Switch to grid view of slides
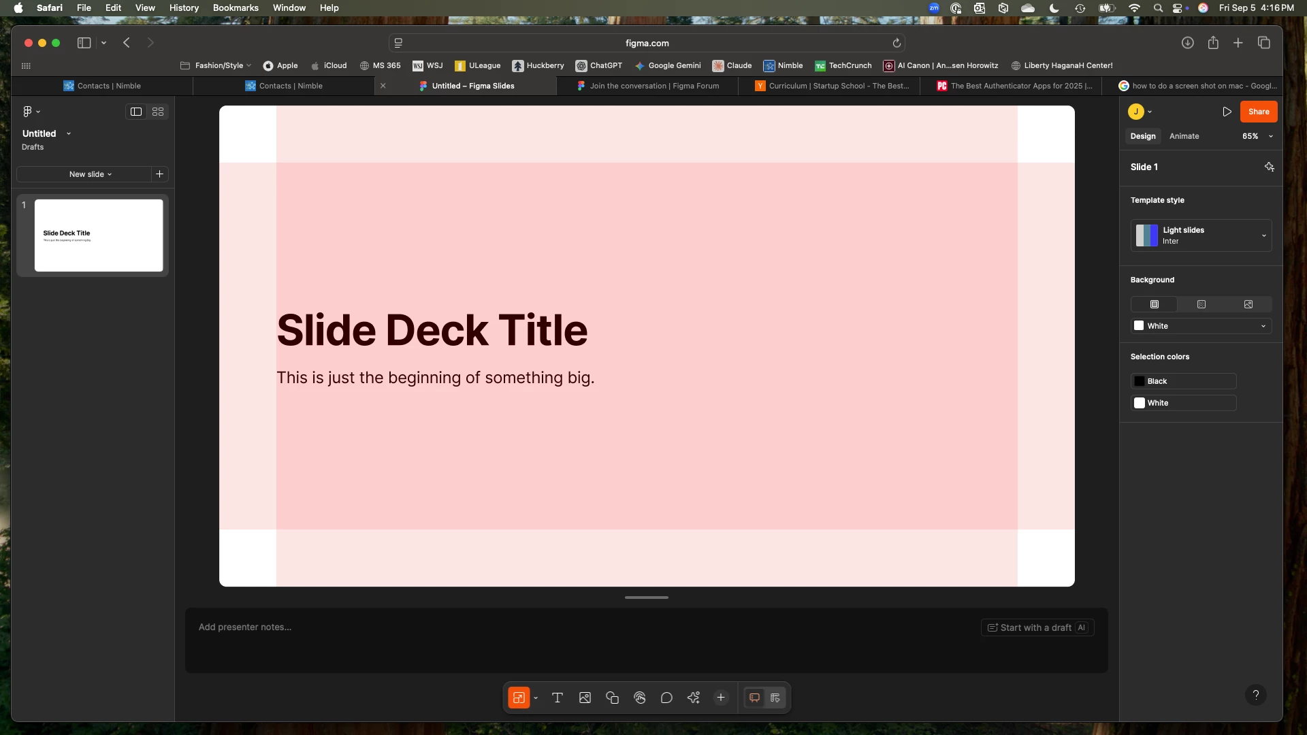The width and height of the screenshot is (1307, 735). tap(158, 112)
